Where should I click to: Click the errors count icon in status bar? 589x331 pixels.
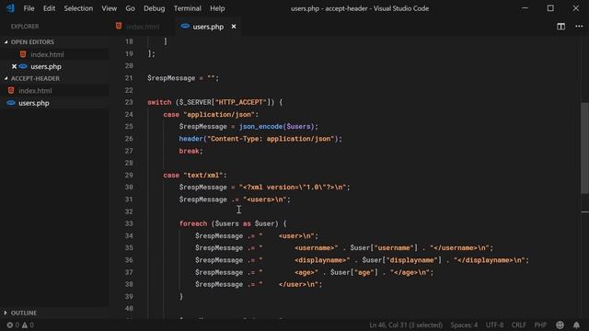[10, 325]
